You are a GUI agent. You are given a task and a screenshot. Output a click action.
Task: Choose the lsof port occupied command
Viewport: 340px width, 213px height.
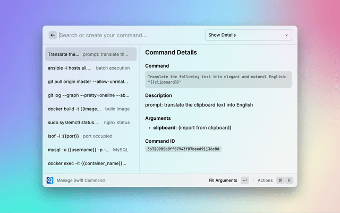point(89,136)
